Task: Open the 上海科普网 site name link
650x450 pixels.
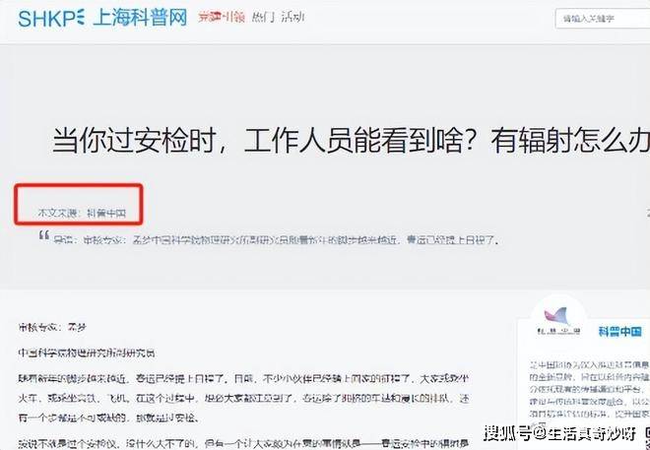Action: (x=140, y=19)
